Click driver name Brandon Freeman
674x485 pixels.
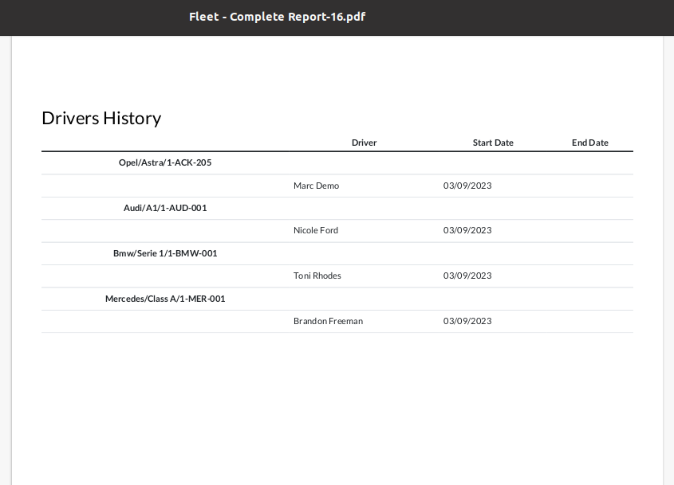click(x=329, y=321)
